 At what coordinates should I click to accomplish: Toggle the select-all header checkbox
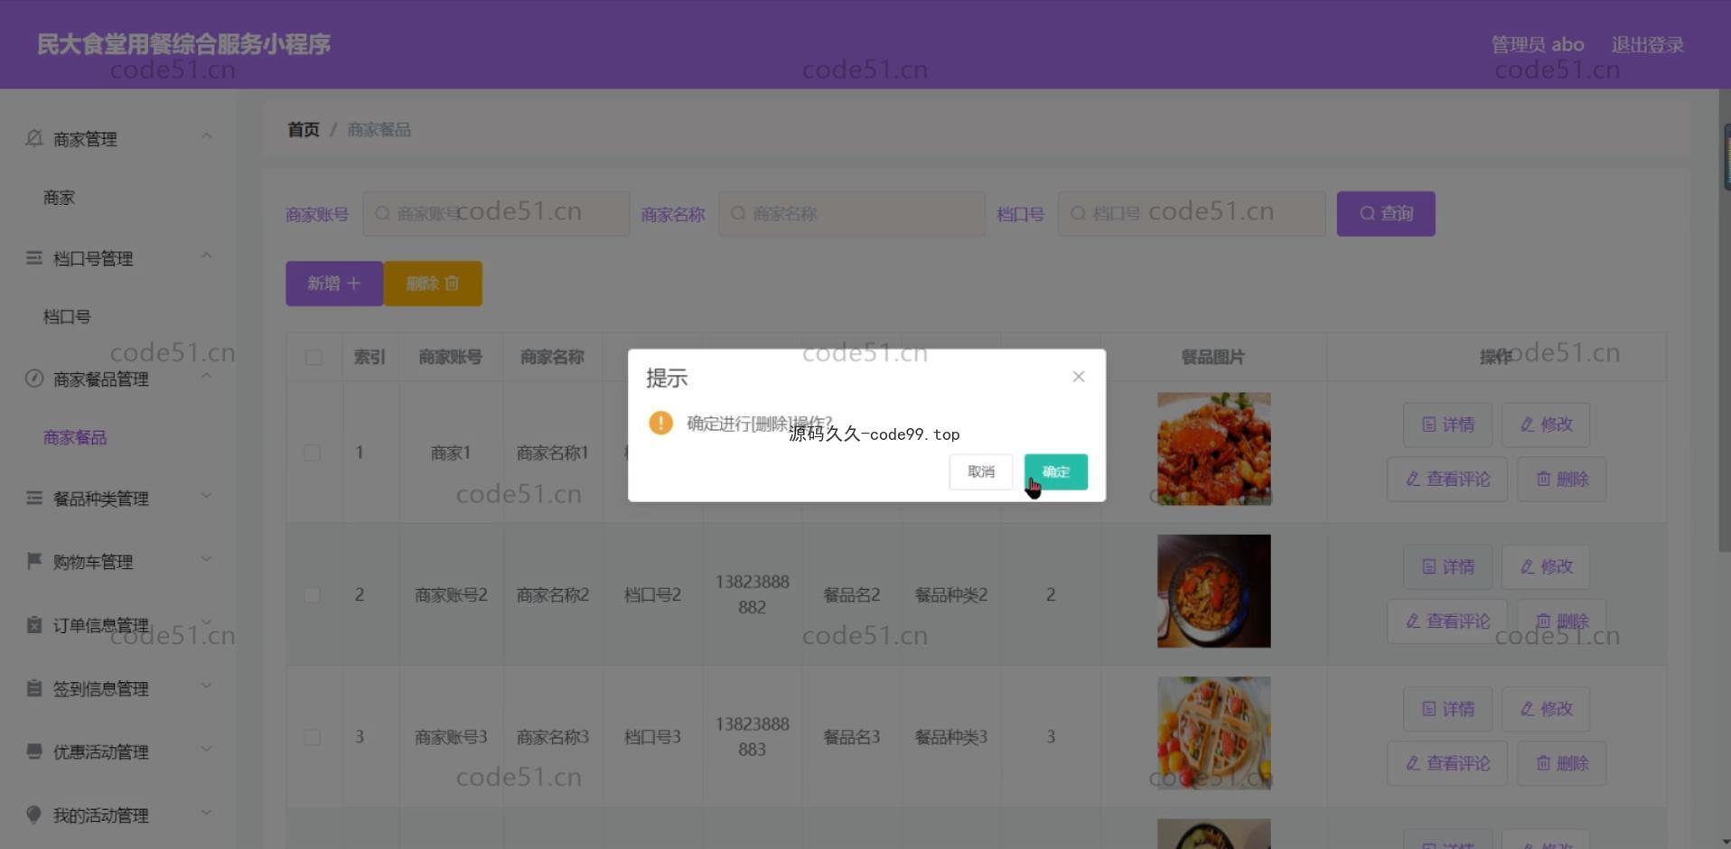click(313, 358)
